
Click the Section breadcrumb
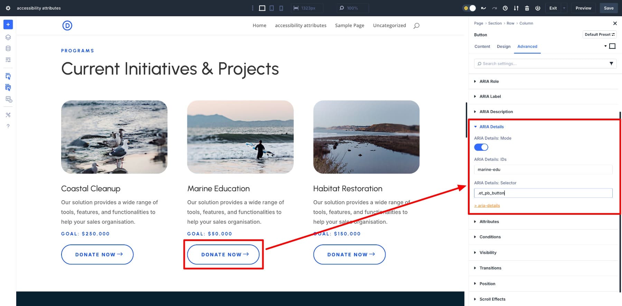(x=495, y=23)
